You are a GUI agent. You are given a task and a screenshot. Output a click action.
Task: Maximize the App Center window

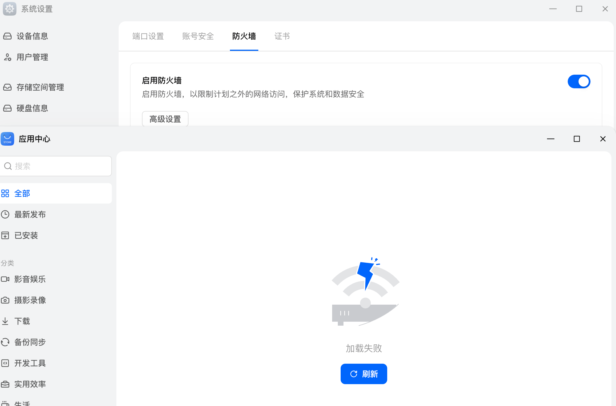pos(577,139)
